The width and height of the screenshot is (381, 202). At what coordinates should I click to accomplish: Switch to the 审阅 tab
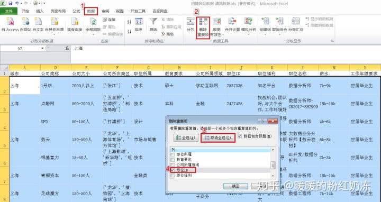(105, 11)
